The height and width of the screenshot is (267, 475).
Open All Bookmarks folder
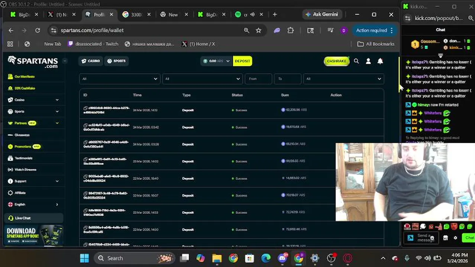coord(376,44)
